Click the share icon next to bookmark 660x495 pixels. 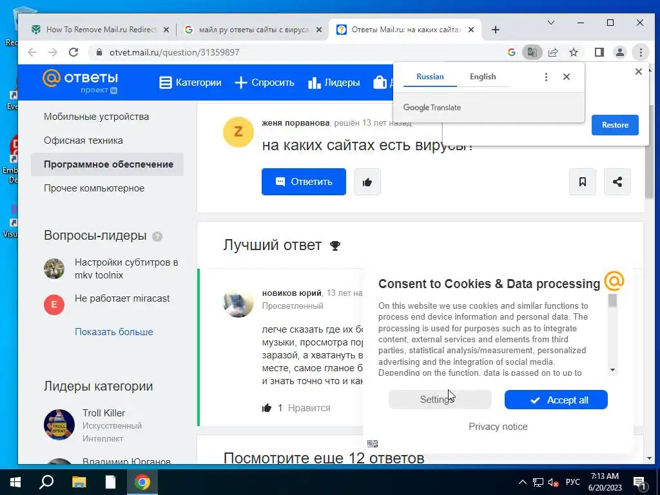point(617,182)
